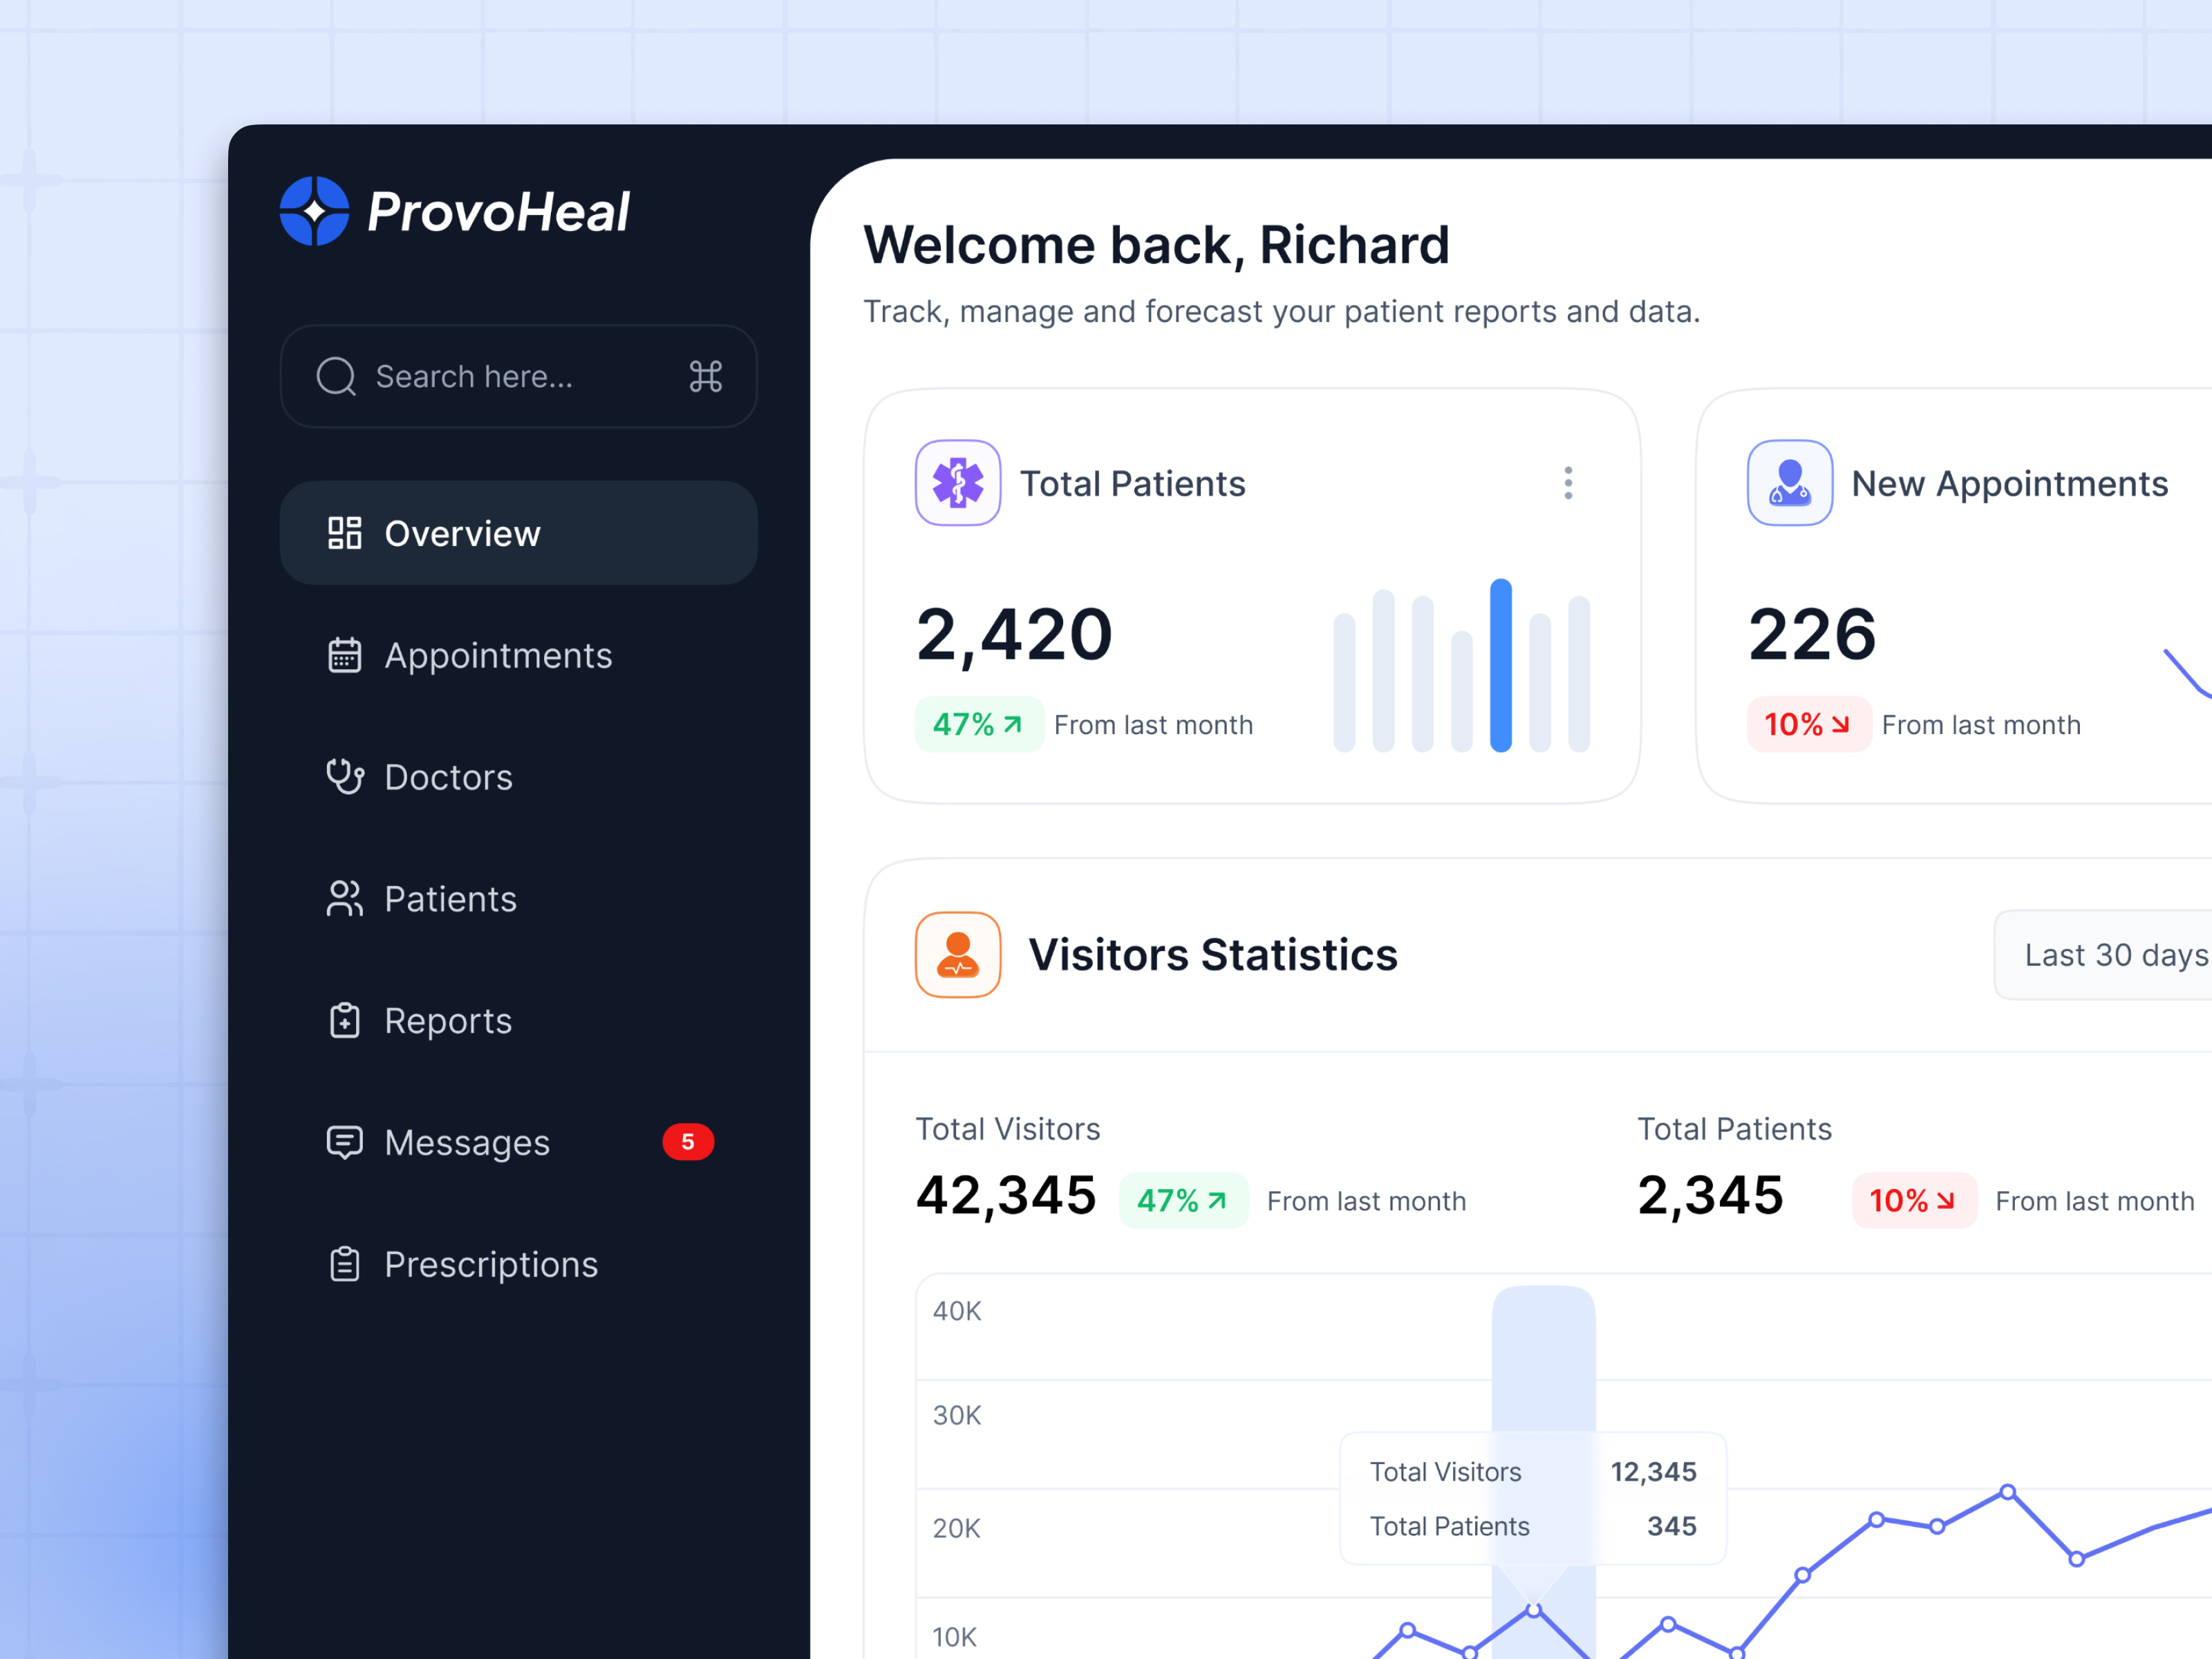Screen dimensions: 2212x1659
Task: Click the Messages notification badge showing 5
Action: pos(688,1141)
